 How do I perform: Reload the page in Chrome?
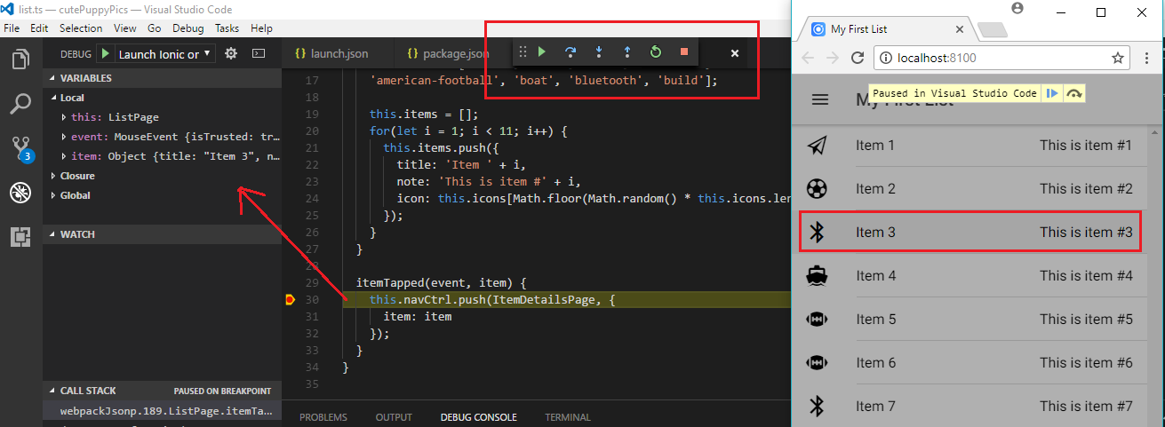858,58
